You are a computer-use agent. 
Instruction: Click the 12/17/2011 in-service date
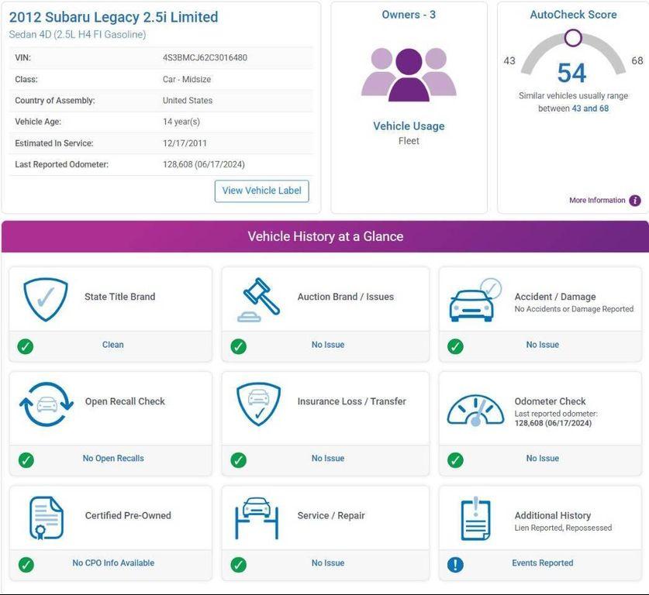[x=185, y=143]
